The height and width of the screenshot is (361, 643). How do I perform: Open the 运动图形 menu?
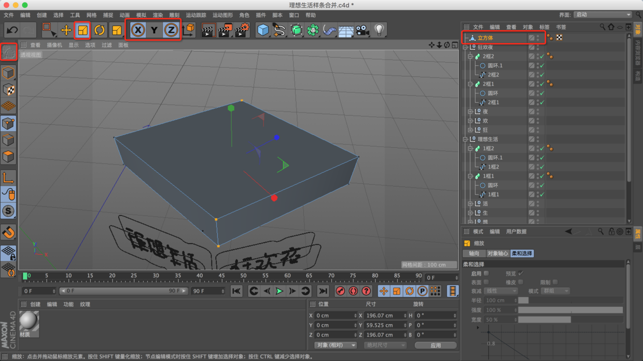(222, 15)
